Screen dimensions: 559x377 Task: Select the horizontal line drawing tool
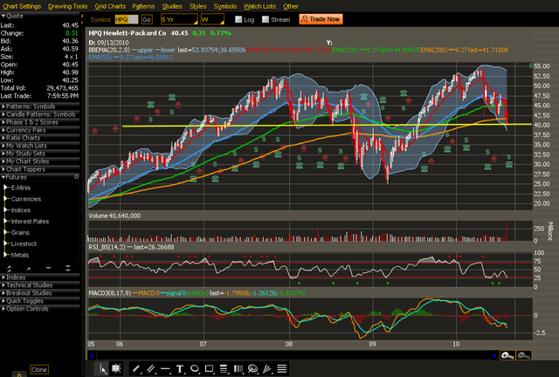tap(165, 369)
